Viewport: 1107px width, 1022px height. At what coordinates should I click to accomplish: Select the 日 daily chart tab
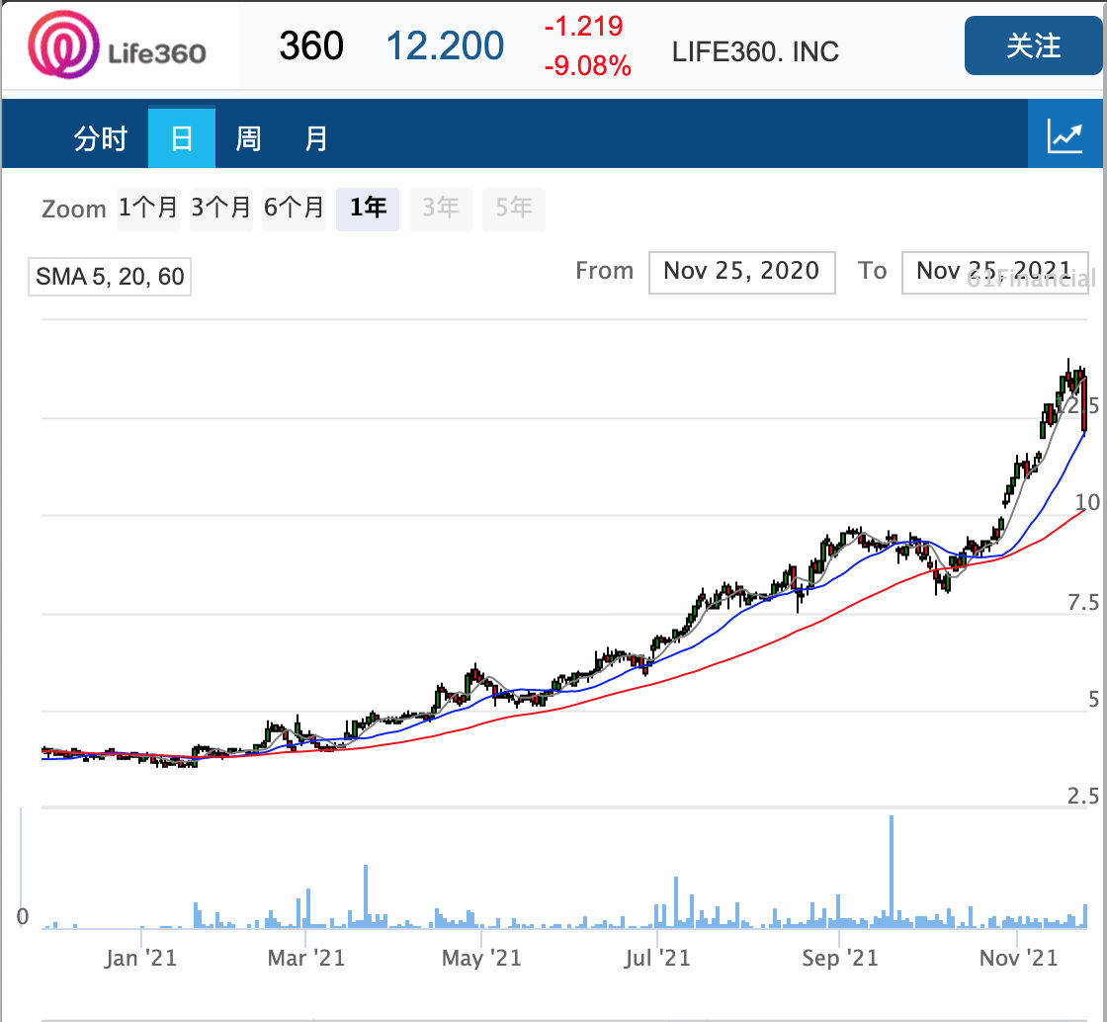(x=182, y=138)
